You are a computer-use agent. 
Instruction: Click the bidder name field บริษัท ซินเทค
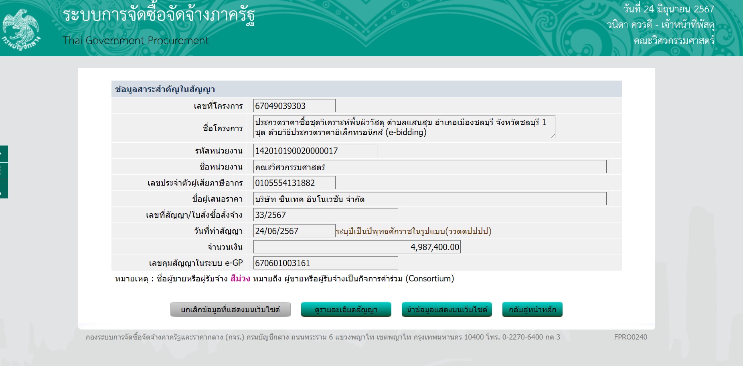[429, 199]
